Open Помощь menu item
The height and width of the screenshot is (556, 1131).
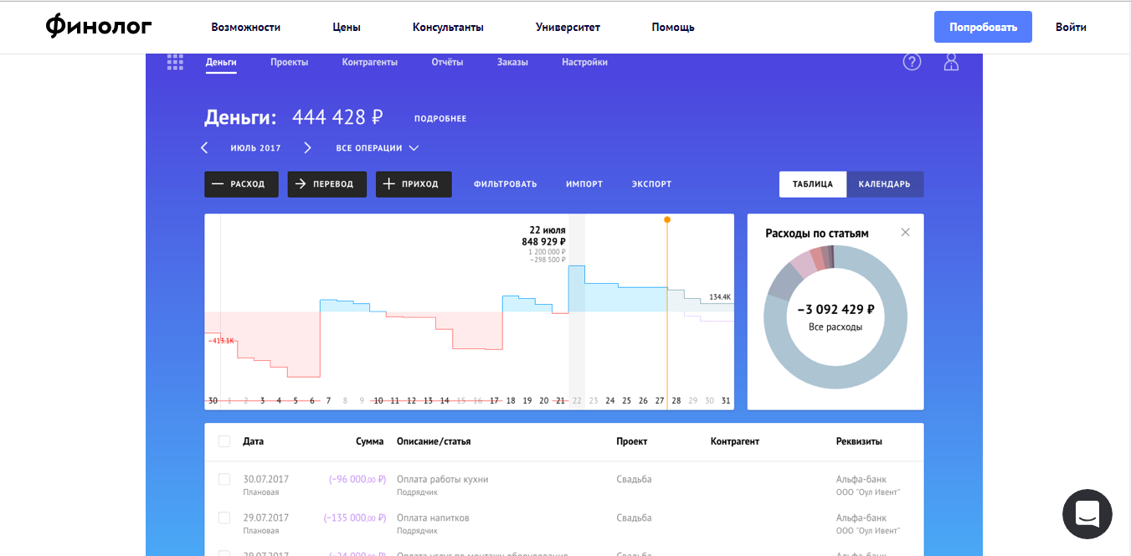(x=673, y=27)
